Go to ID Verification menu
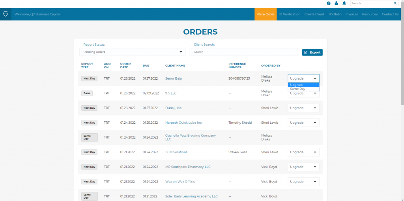The height and width of the screenshot is (201, 404). click(x=289, y=14)
